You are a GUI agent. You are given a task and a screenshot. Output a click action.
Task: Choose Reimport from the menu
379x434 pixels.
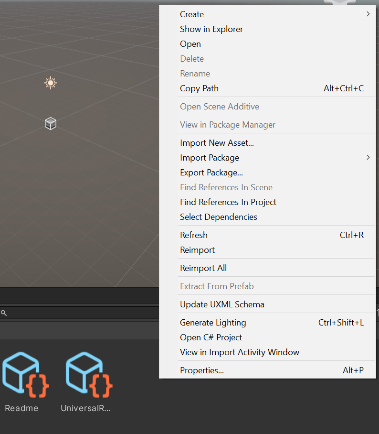(x=267, y=250)
